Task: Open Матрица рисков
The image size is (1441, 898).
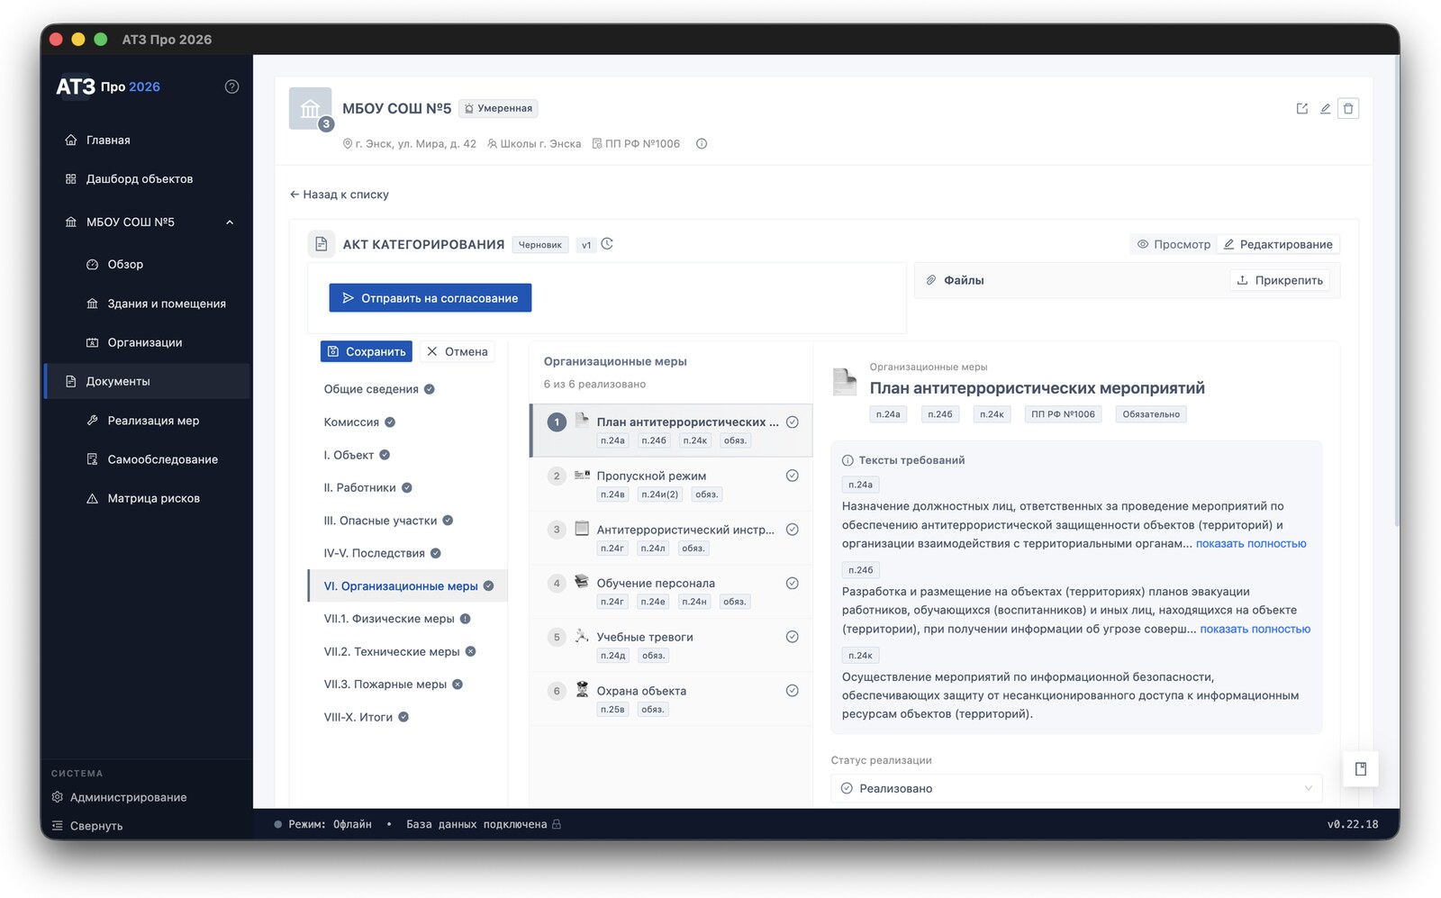Action: [x=147, y=498]
